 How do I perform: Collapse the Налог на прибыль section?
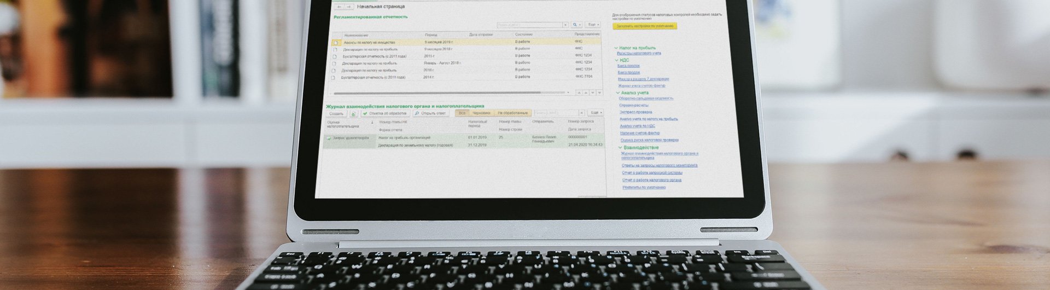[616, 48]
